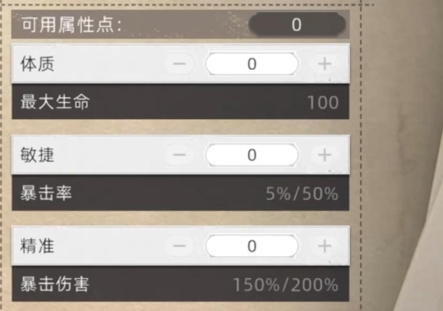
Task: Click the 精准 point value field
Action: click(252, 246)
